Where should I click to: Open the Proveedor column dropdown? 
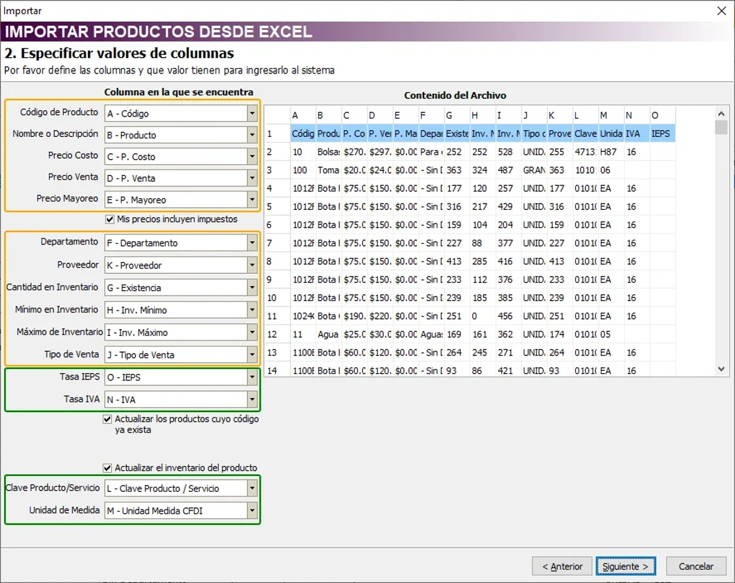pyautogui.click(x=252, y=265)
